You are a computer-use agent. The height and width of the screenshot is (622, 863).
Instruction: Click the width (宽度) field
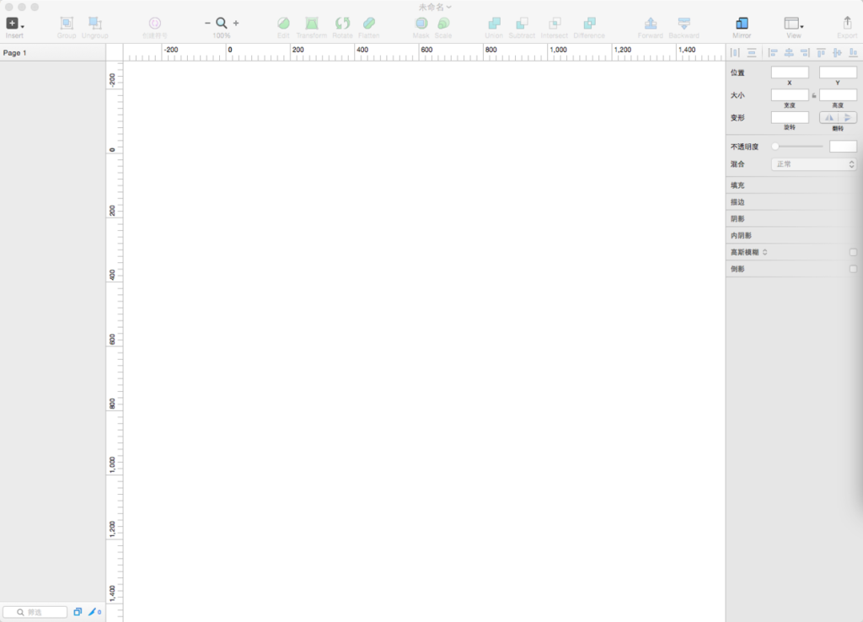tap(790, 94)
